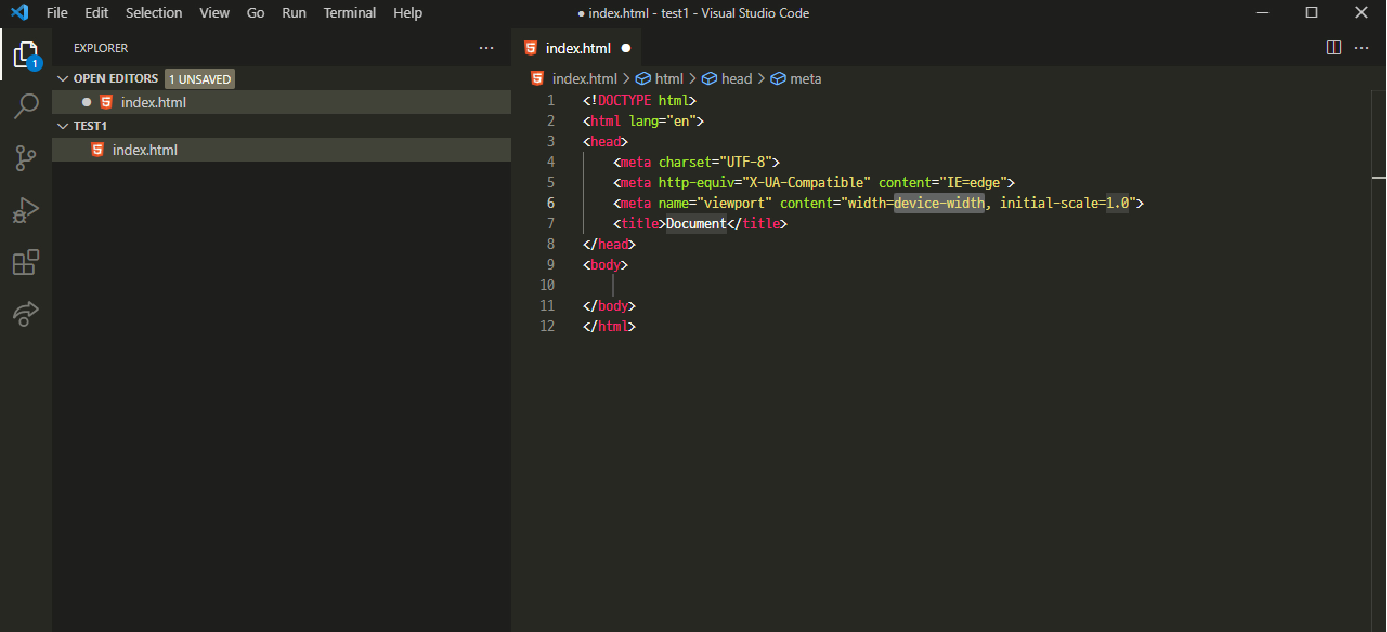The image size is (1387, 632).
Task: Click the unsaved dot on the index.html tab
Action: [626, 48]
